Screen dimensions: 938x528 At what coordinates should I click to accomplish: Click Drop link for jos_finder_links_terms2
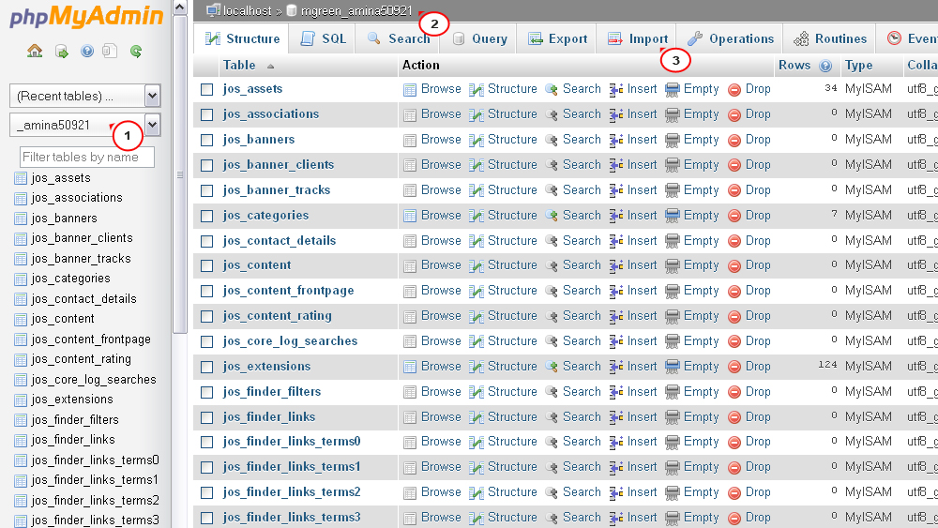click(x=758, y=491)
